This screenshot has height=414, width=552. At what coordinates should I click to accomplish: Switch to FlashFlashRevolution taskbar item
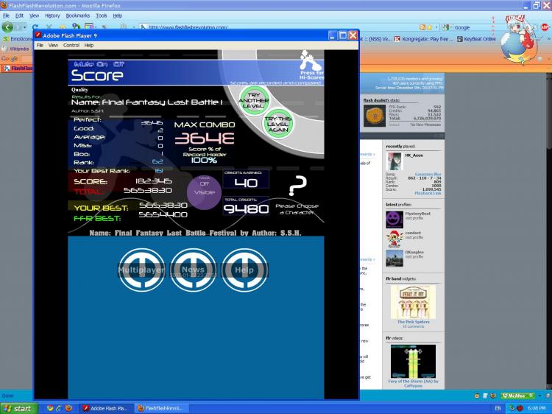pos(161,408)
